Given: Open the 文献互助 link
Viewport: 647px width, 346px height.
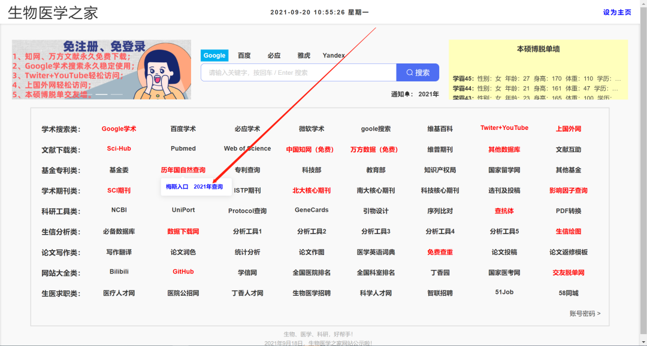Looking at the screenshot, I should 569,149.
